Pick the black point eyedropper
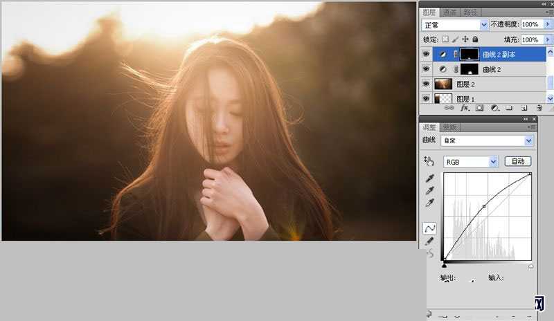The height and width of the screenshot is (321, 554). 429,178
